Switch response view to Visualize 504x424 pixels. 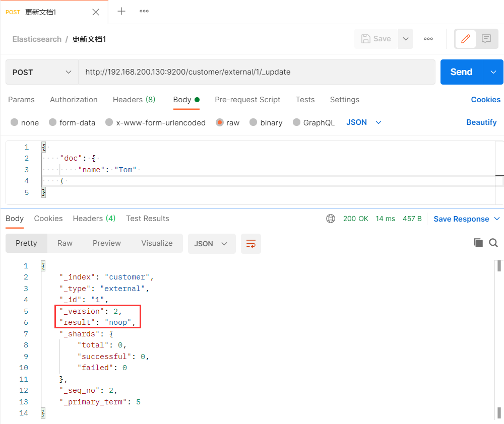coord(157,243)
